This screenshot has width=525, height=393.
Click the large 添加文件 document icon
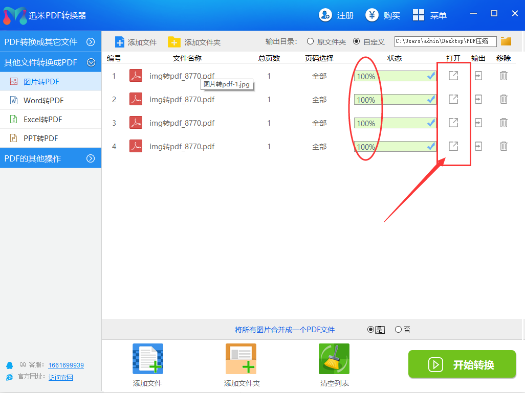point(147,359)
